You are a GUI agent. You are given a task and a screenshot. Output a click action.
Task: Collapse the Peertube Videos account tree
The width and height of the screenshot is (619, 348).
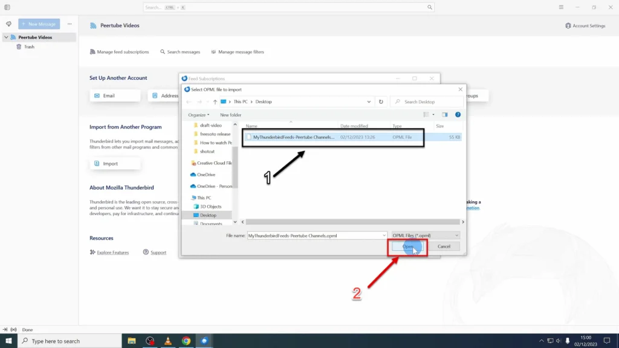pyautogui.click(x=6, y=37)
